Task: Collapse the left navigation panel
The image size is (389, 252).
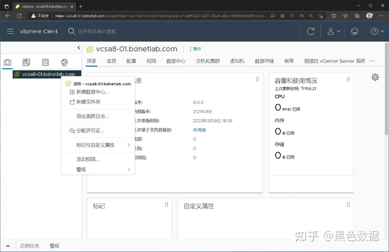Action: (x=79, y=47)
